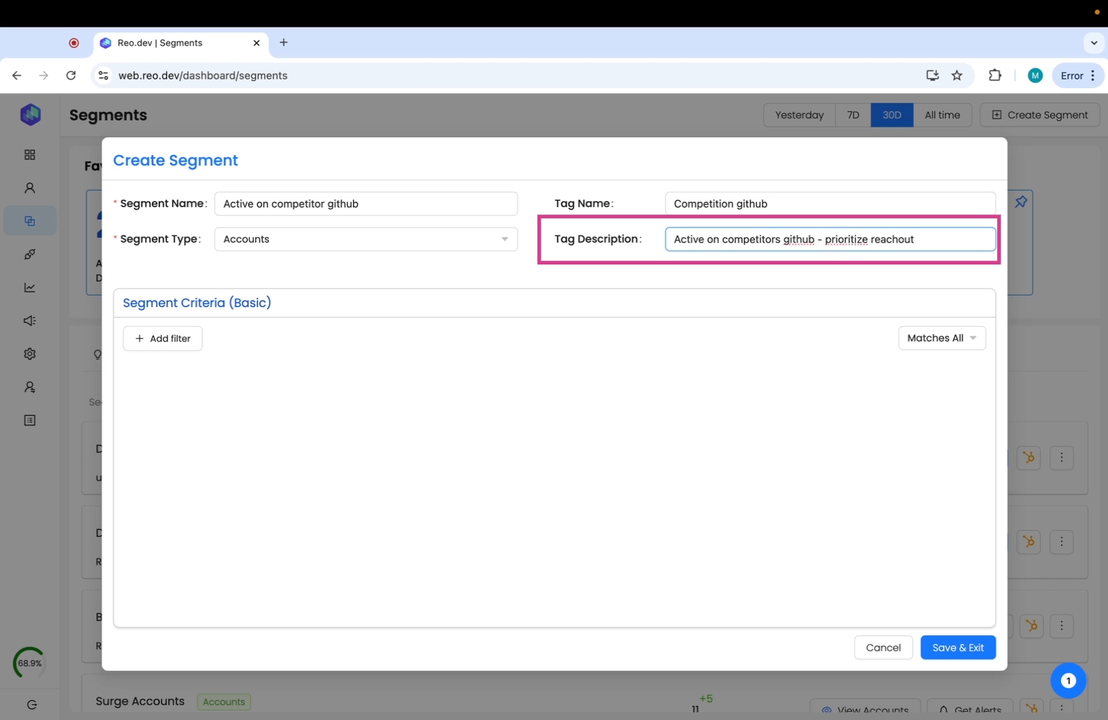Open the analytics chart icon in sidebar
The width and height of the screenshot is (1108, 720).
[30, 288]
